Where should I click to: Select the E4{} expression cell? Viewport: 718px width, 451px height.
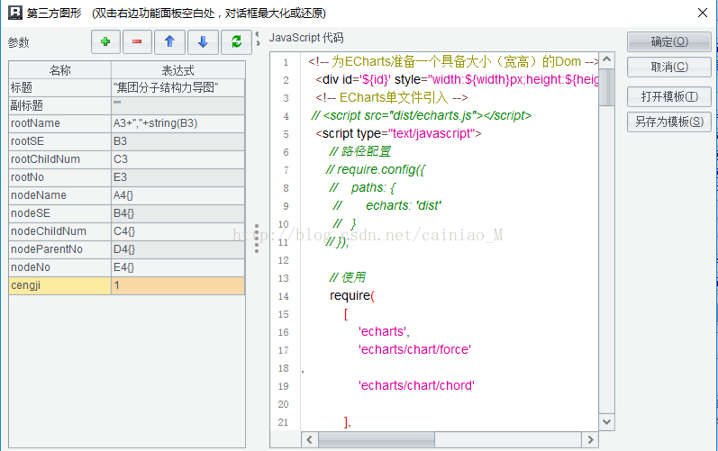tap(178, 267)
